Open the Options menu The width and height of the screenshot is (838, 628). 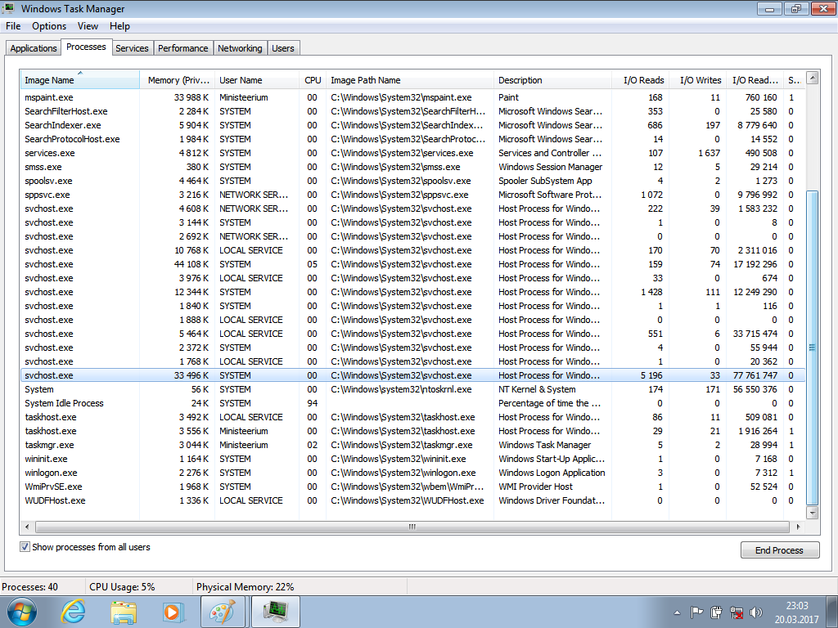49,26
